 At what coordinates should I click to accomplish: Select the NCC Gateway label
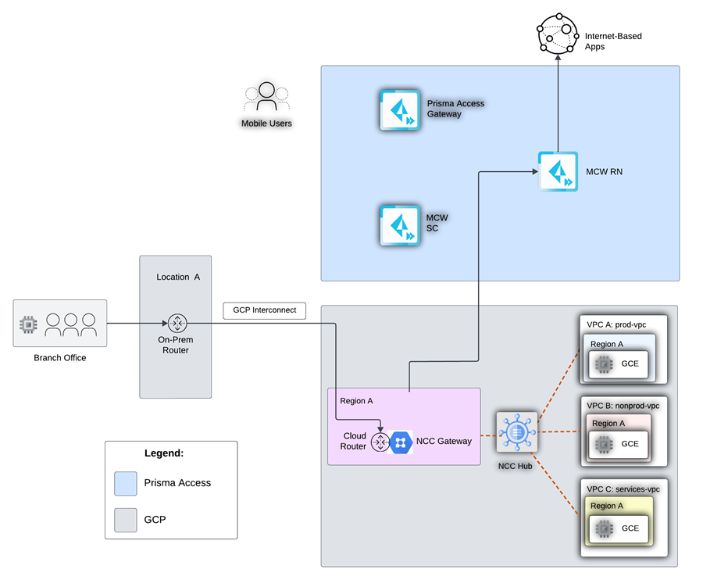click(444, 442)
